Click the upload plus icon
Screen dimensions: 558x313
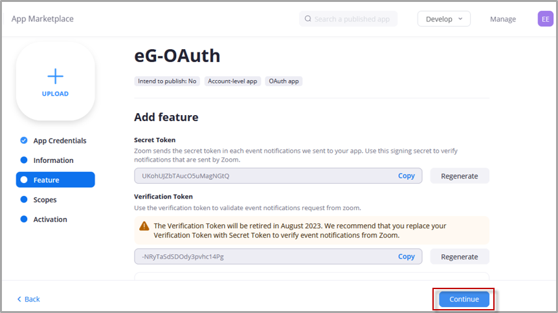(55, 76)
